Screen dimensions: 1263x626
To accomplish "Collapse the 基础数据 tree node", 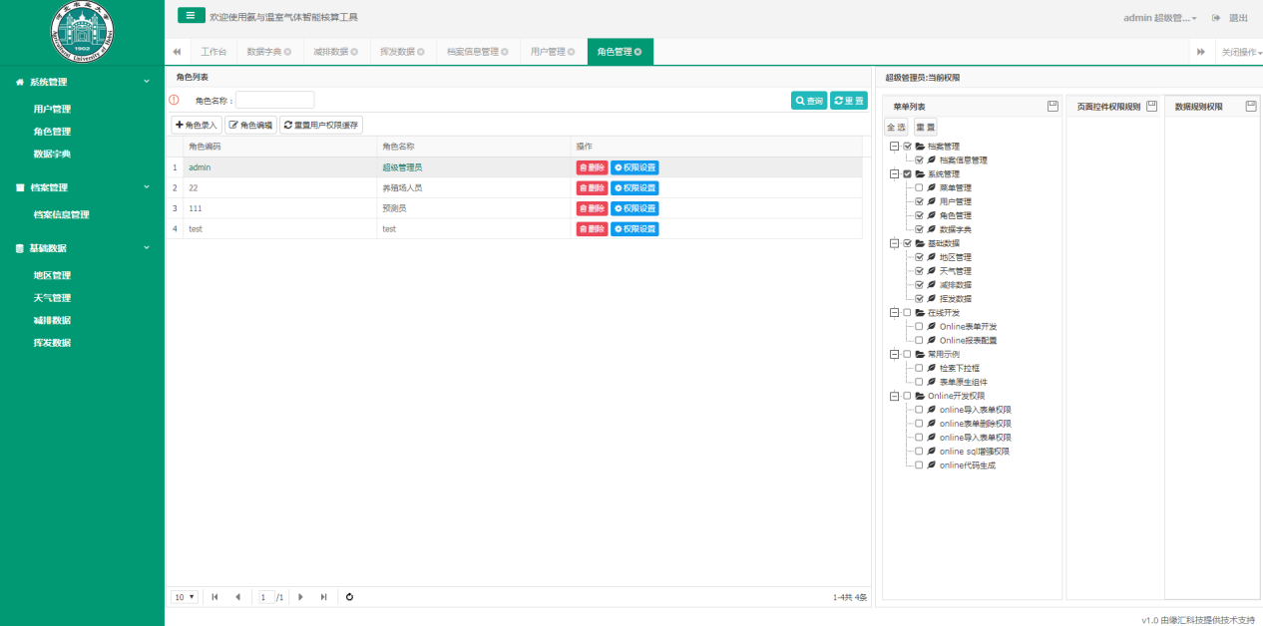I will (894, 243).
